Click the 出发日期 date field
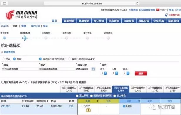Image resolution: width=181 pixels, height=115 pixels. pos(83,69)
